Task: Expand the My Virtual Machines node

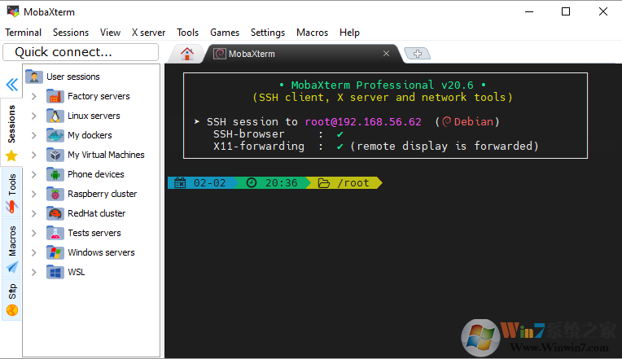Action: [x=34, y=155]
